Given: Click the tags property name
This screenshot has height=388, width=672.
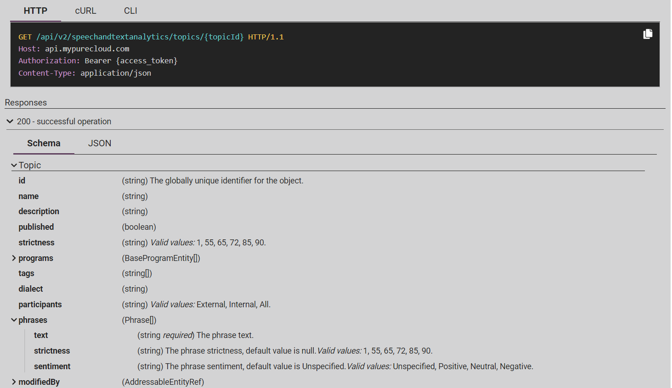Looking at the screenshot, I should pyautogui.click(x=26, y=273).
